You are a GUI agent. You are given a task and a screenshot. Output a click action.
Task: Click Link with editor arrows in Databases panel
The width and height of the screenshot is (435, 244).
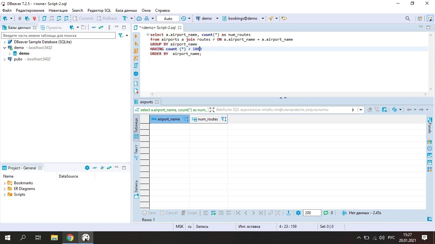[x=101, y=27]
